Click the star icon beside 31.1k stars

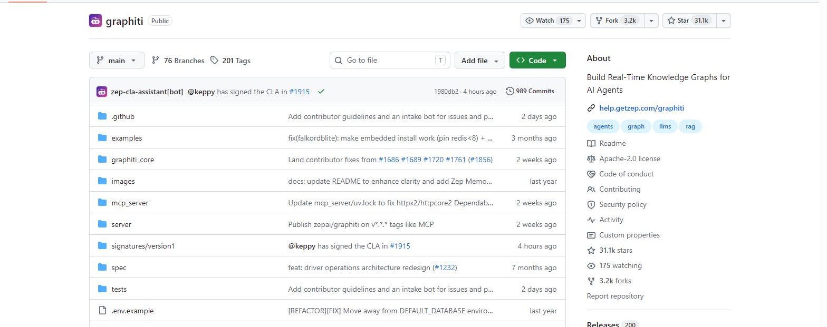(x=591, y=251)
